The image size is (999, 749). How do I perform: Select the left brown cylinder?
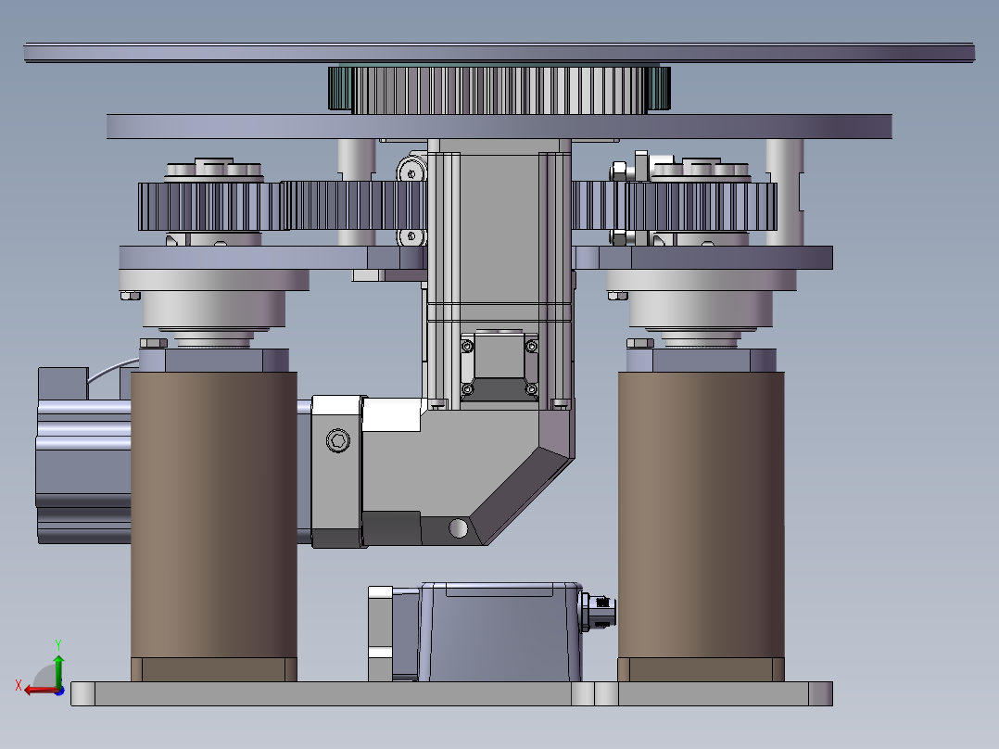click(x=214, y=515)
